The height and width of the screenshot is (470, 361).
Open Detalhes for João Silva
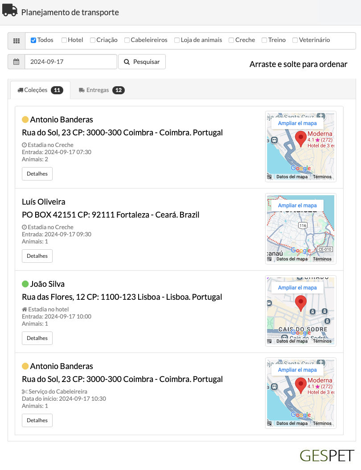pyautogui.click(x=37, y=338)
